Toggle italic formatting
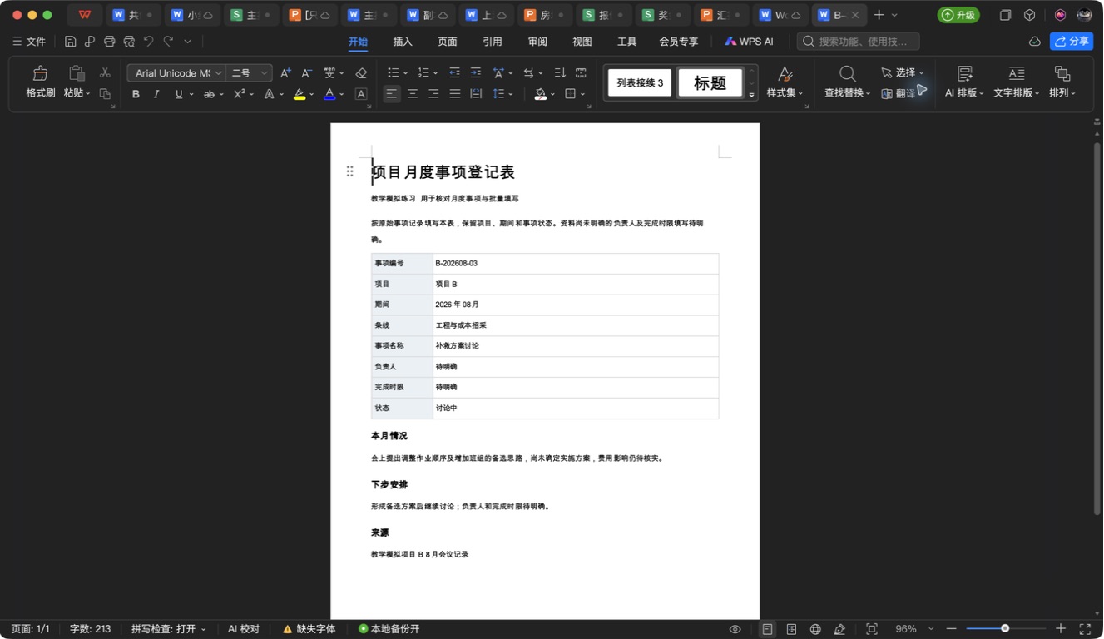 pos(156,94)
